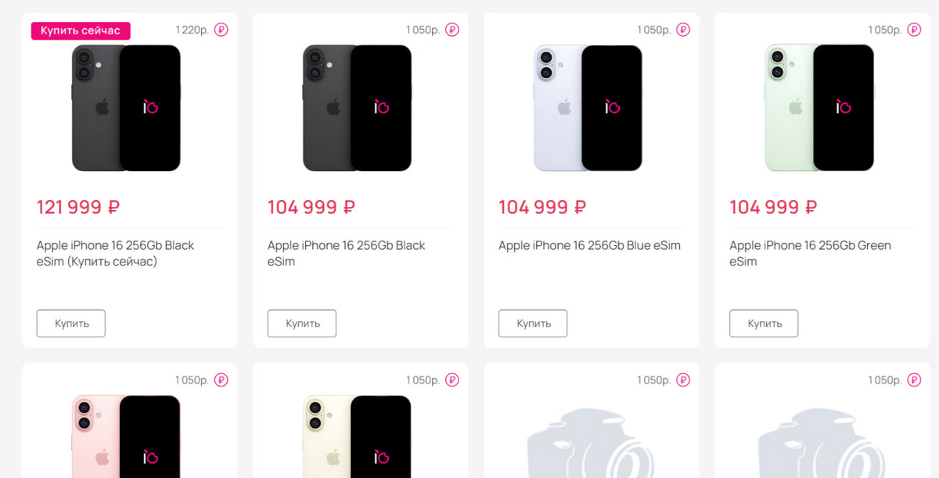Screen dimensions: 939x478
Task: Open "Apple iPhone 16 256Gb Green eSim" link
Action: [x=810, y=253]
